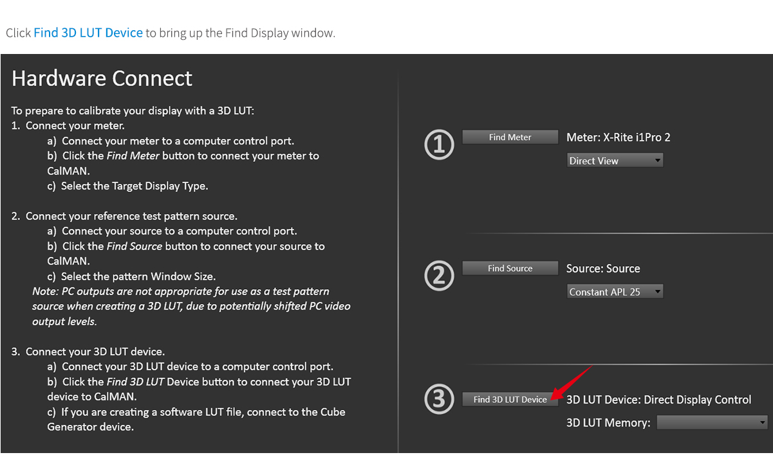Click "3. Connect your 3D LUT device." step
773x464 pixels.
[88, 352]
